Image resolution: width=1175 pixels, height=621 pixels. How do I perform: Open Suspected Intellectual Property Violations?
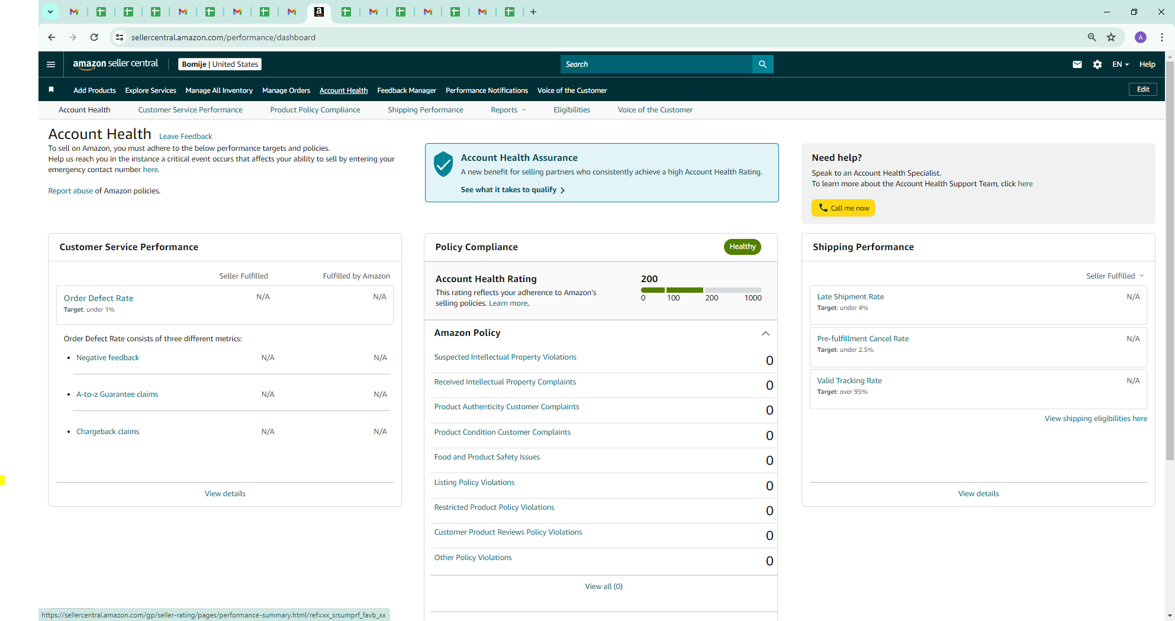tap(505, 357)
